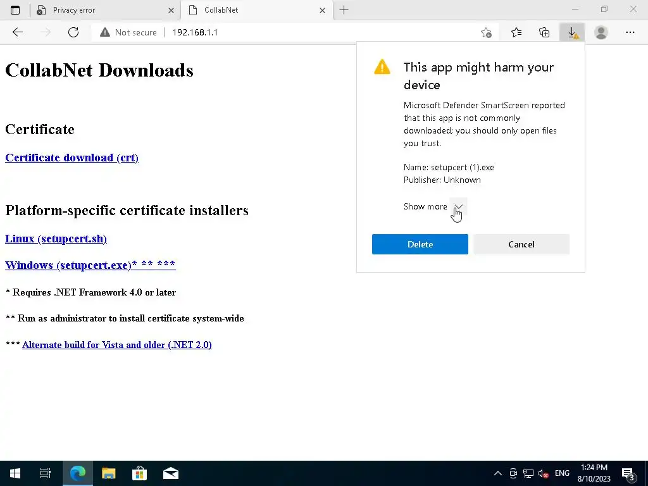Refresh the CollabNet page
This screenshot has height=486, width=648.
point(73,32)
